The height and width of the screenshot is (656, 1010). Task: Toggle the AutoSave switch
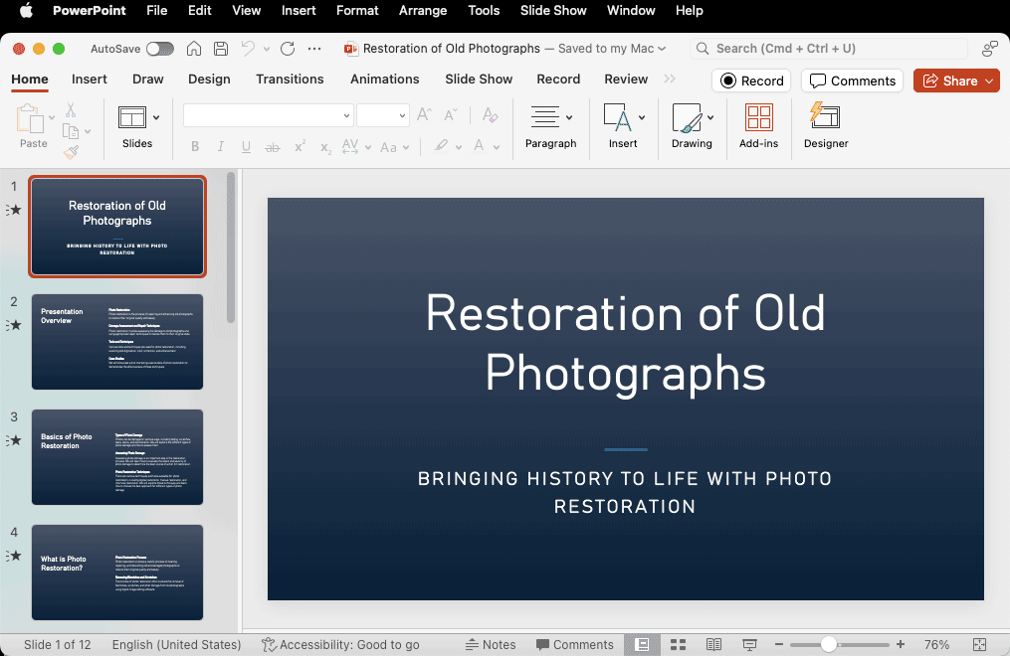159,49
